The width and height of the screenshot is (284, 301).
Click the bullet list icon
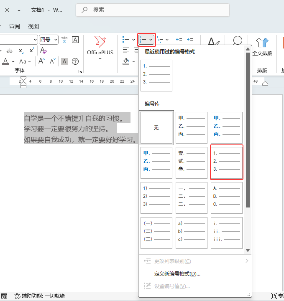126,40
